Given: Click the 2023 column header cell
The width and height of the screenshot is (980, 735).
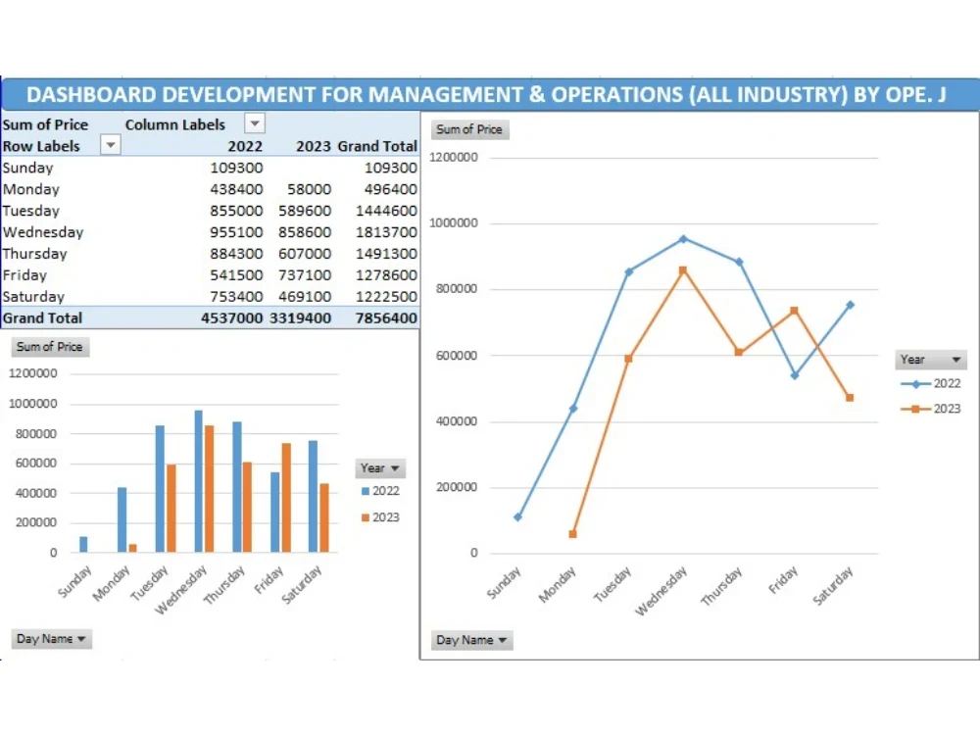Looking at the screenshot, I should coord(309,145).
